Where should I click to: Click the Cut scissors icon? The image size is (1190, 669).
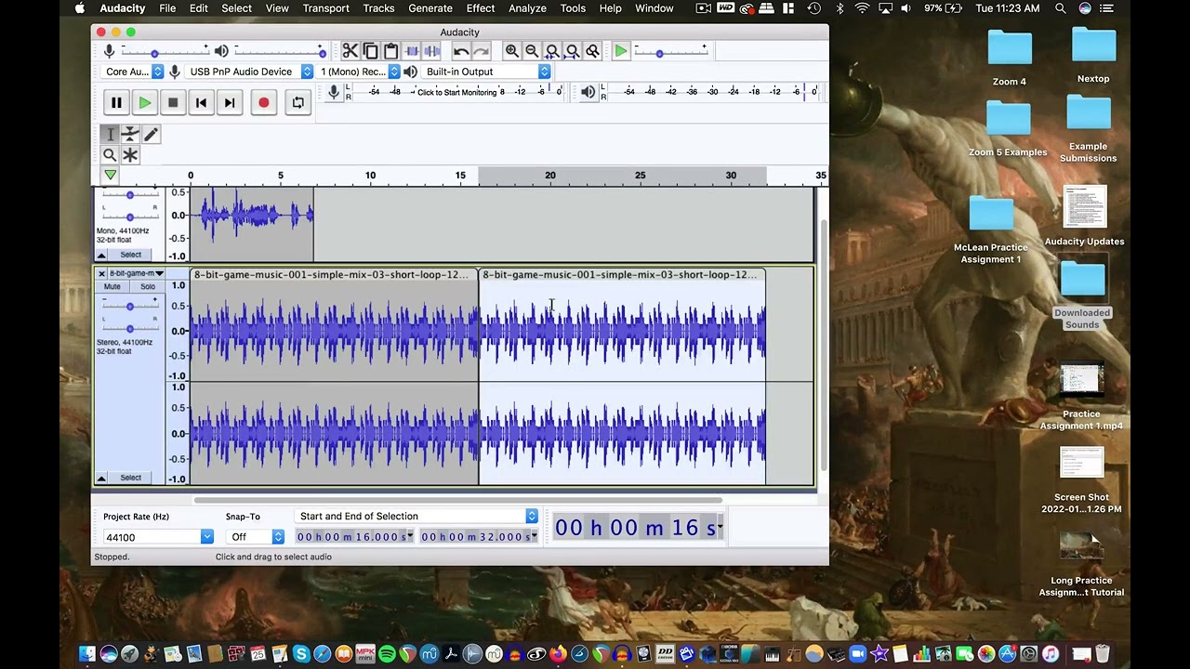[x=350, y=51]
